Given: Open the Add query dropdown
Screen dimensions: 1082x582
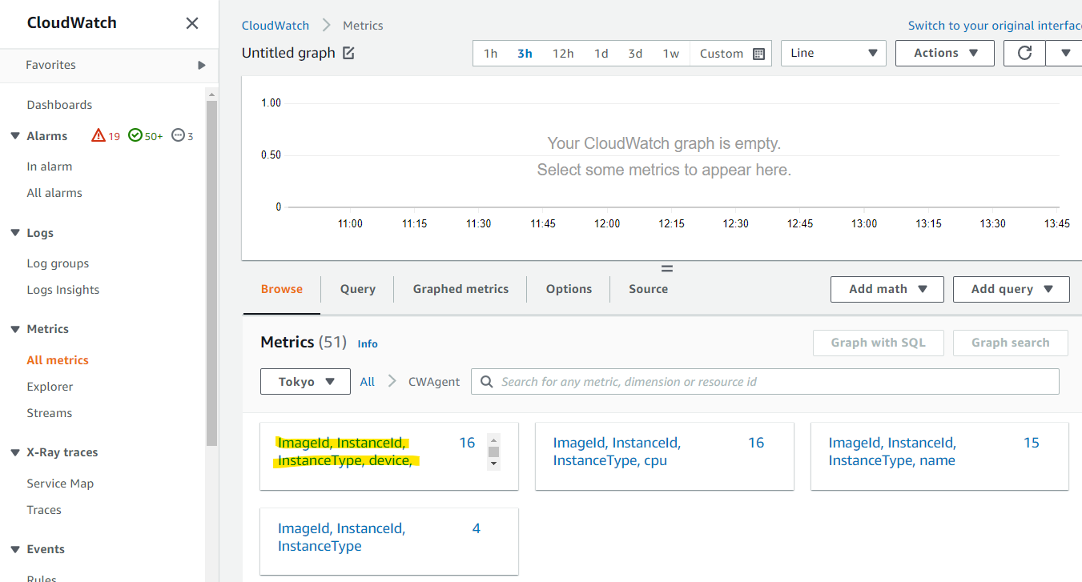Looking at the screenshot, I should coord(1012,289).
